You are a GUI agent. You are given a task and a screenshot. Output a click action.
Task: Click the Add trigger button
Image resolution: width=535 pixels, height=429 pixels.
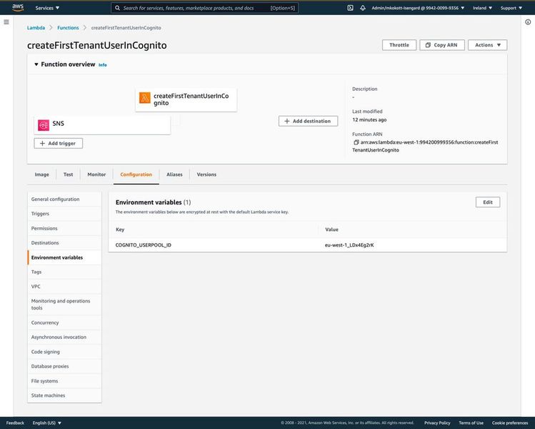(59, 144)
